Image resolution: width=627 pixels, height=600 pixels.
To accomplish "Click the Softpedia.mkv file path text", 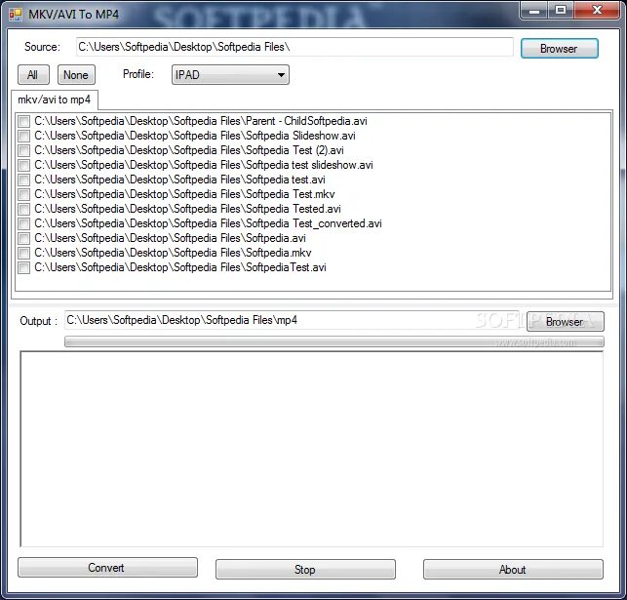I will tap(173, 253).
